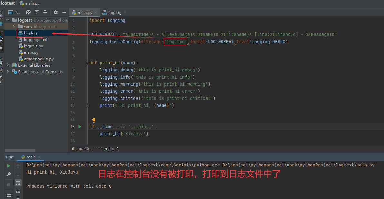This screenshot has width=384, height=199.
Task: Open the python.exe path link in console
Action: pyautogui.click(x=123, y=165)
